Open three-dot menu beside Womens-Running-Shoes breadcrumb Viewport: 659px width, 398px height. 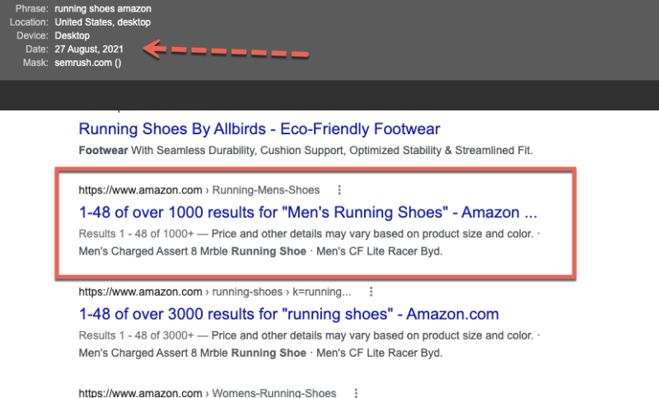pos(355,392)
